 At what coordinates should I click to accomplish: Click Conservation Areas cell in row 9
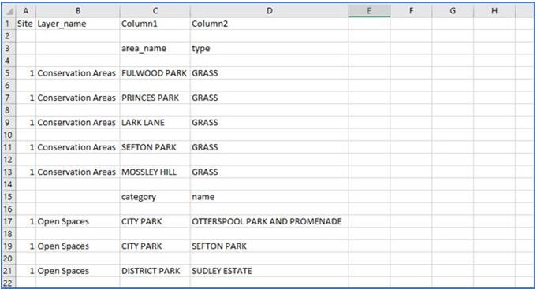[78, 122]
